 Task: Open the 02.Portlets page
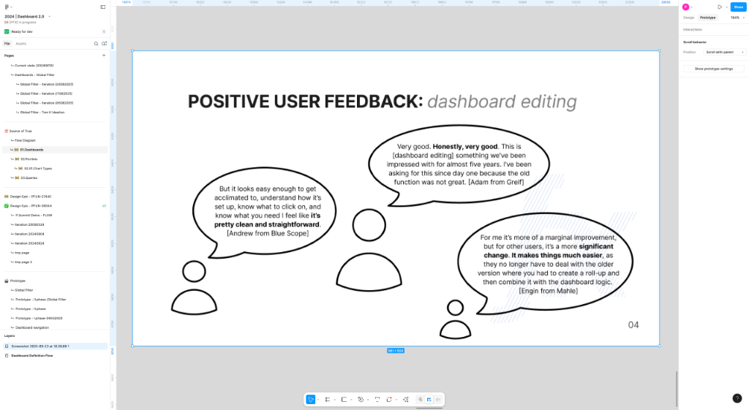pos(29,159)
